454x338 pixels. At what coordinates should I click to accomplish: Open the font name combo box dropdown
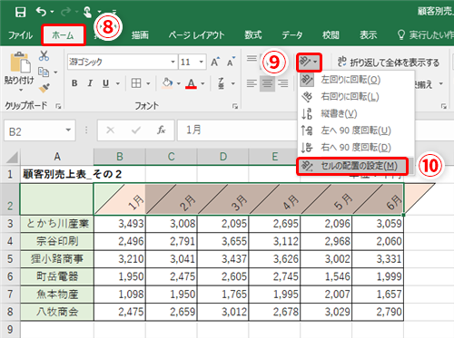(x=173, y=62)
